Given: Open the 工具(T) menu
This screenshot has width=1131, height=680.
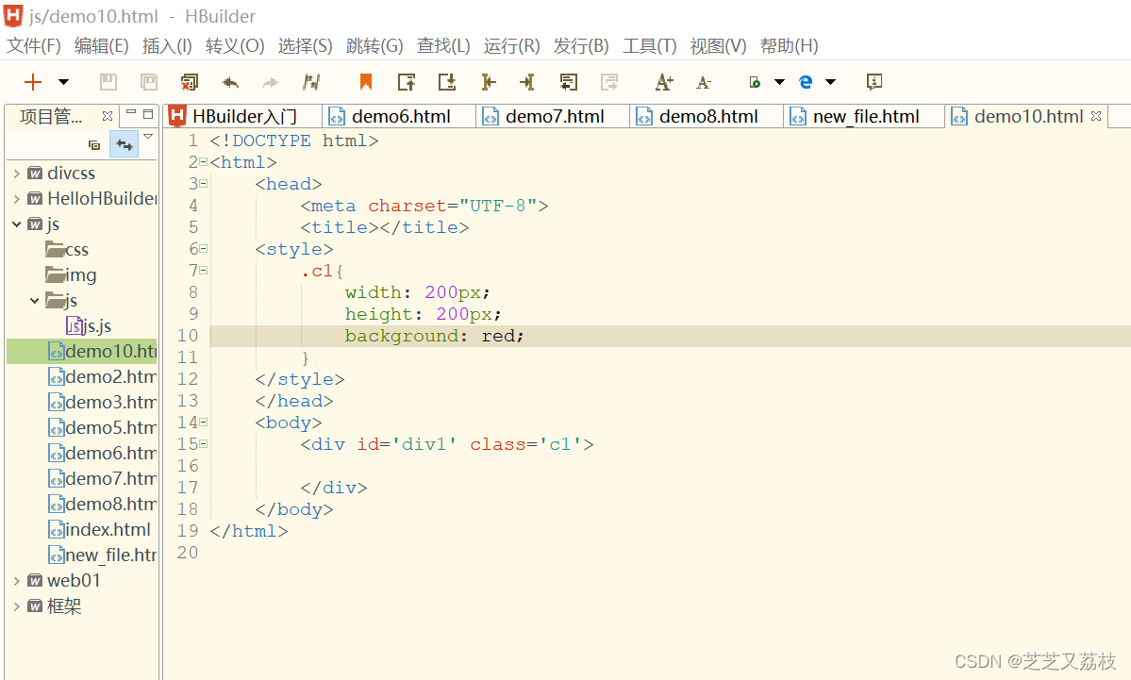Looking at the screenshot, I should click(650, 46).
